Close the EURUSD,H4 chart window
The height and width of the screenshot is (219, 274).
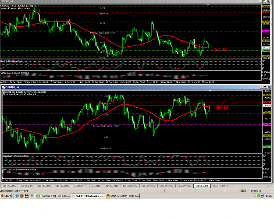click(x=269, y=87)
